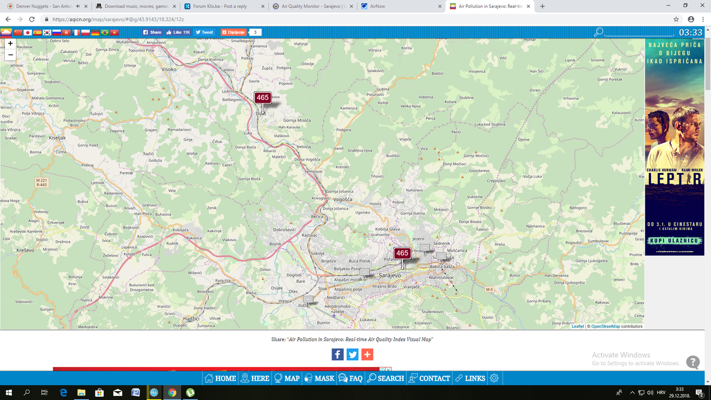Select the Russian flag language icon

57,32
